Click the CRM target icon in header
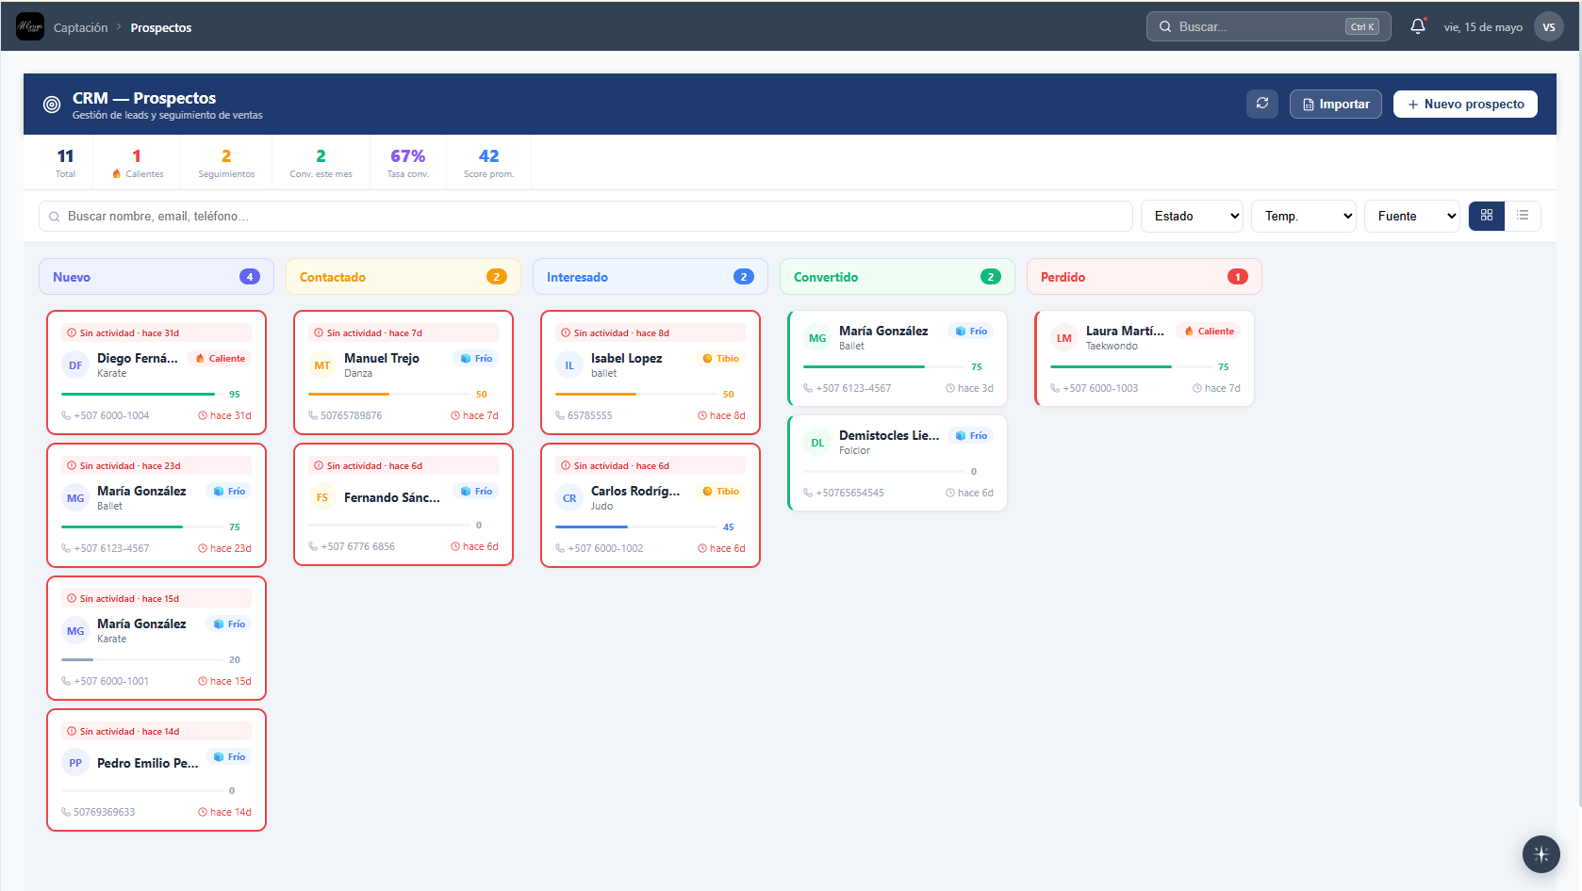Screen dimensions: 1582x891 tap(52, 105)
